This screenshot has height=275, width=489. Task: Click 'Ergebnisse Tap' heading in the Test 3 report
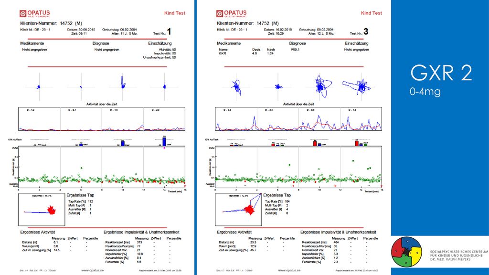(277, 195)
